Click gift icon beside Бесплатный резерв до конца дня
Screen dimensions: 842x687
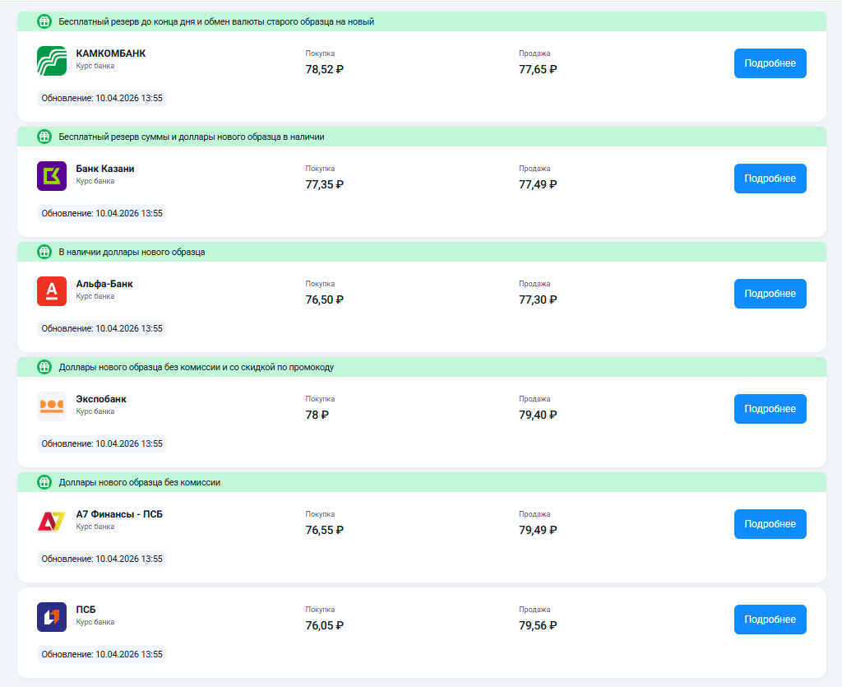(x=44, y=21)
